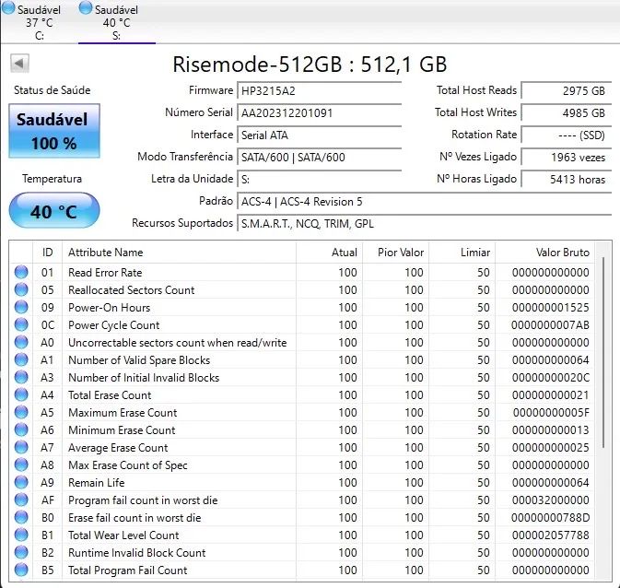Click status icon of Minimum Erase Count row

tap(21, 429)
